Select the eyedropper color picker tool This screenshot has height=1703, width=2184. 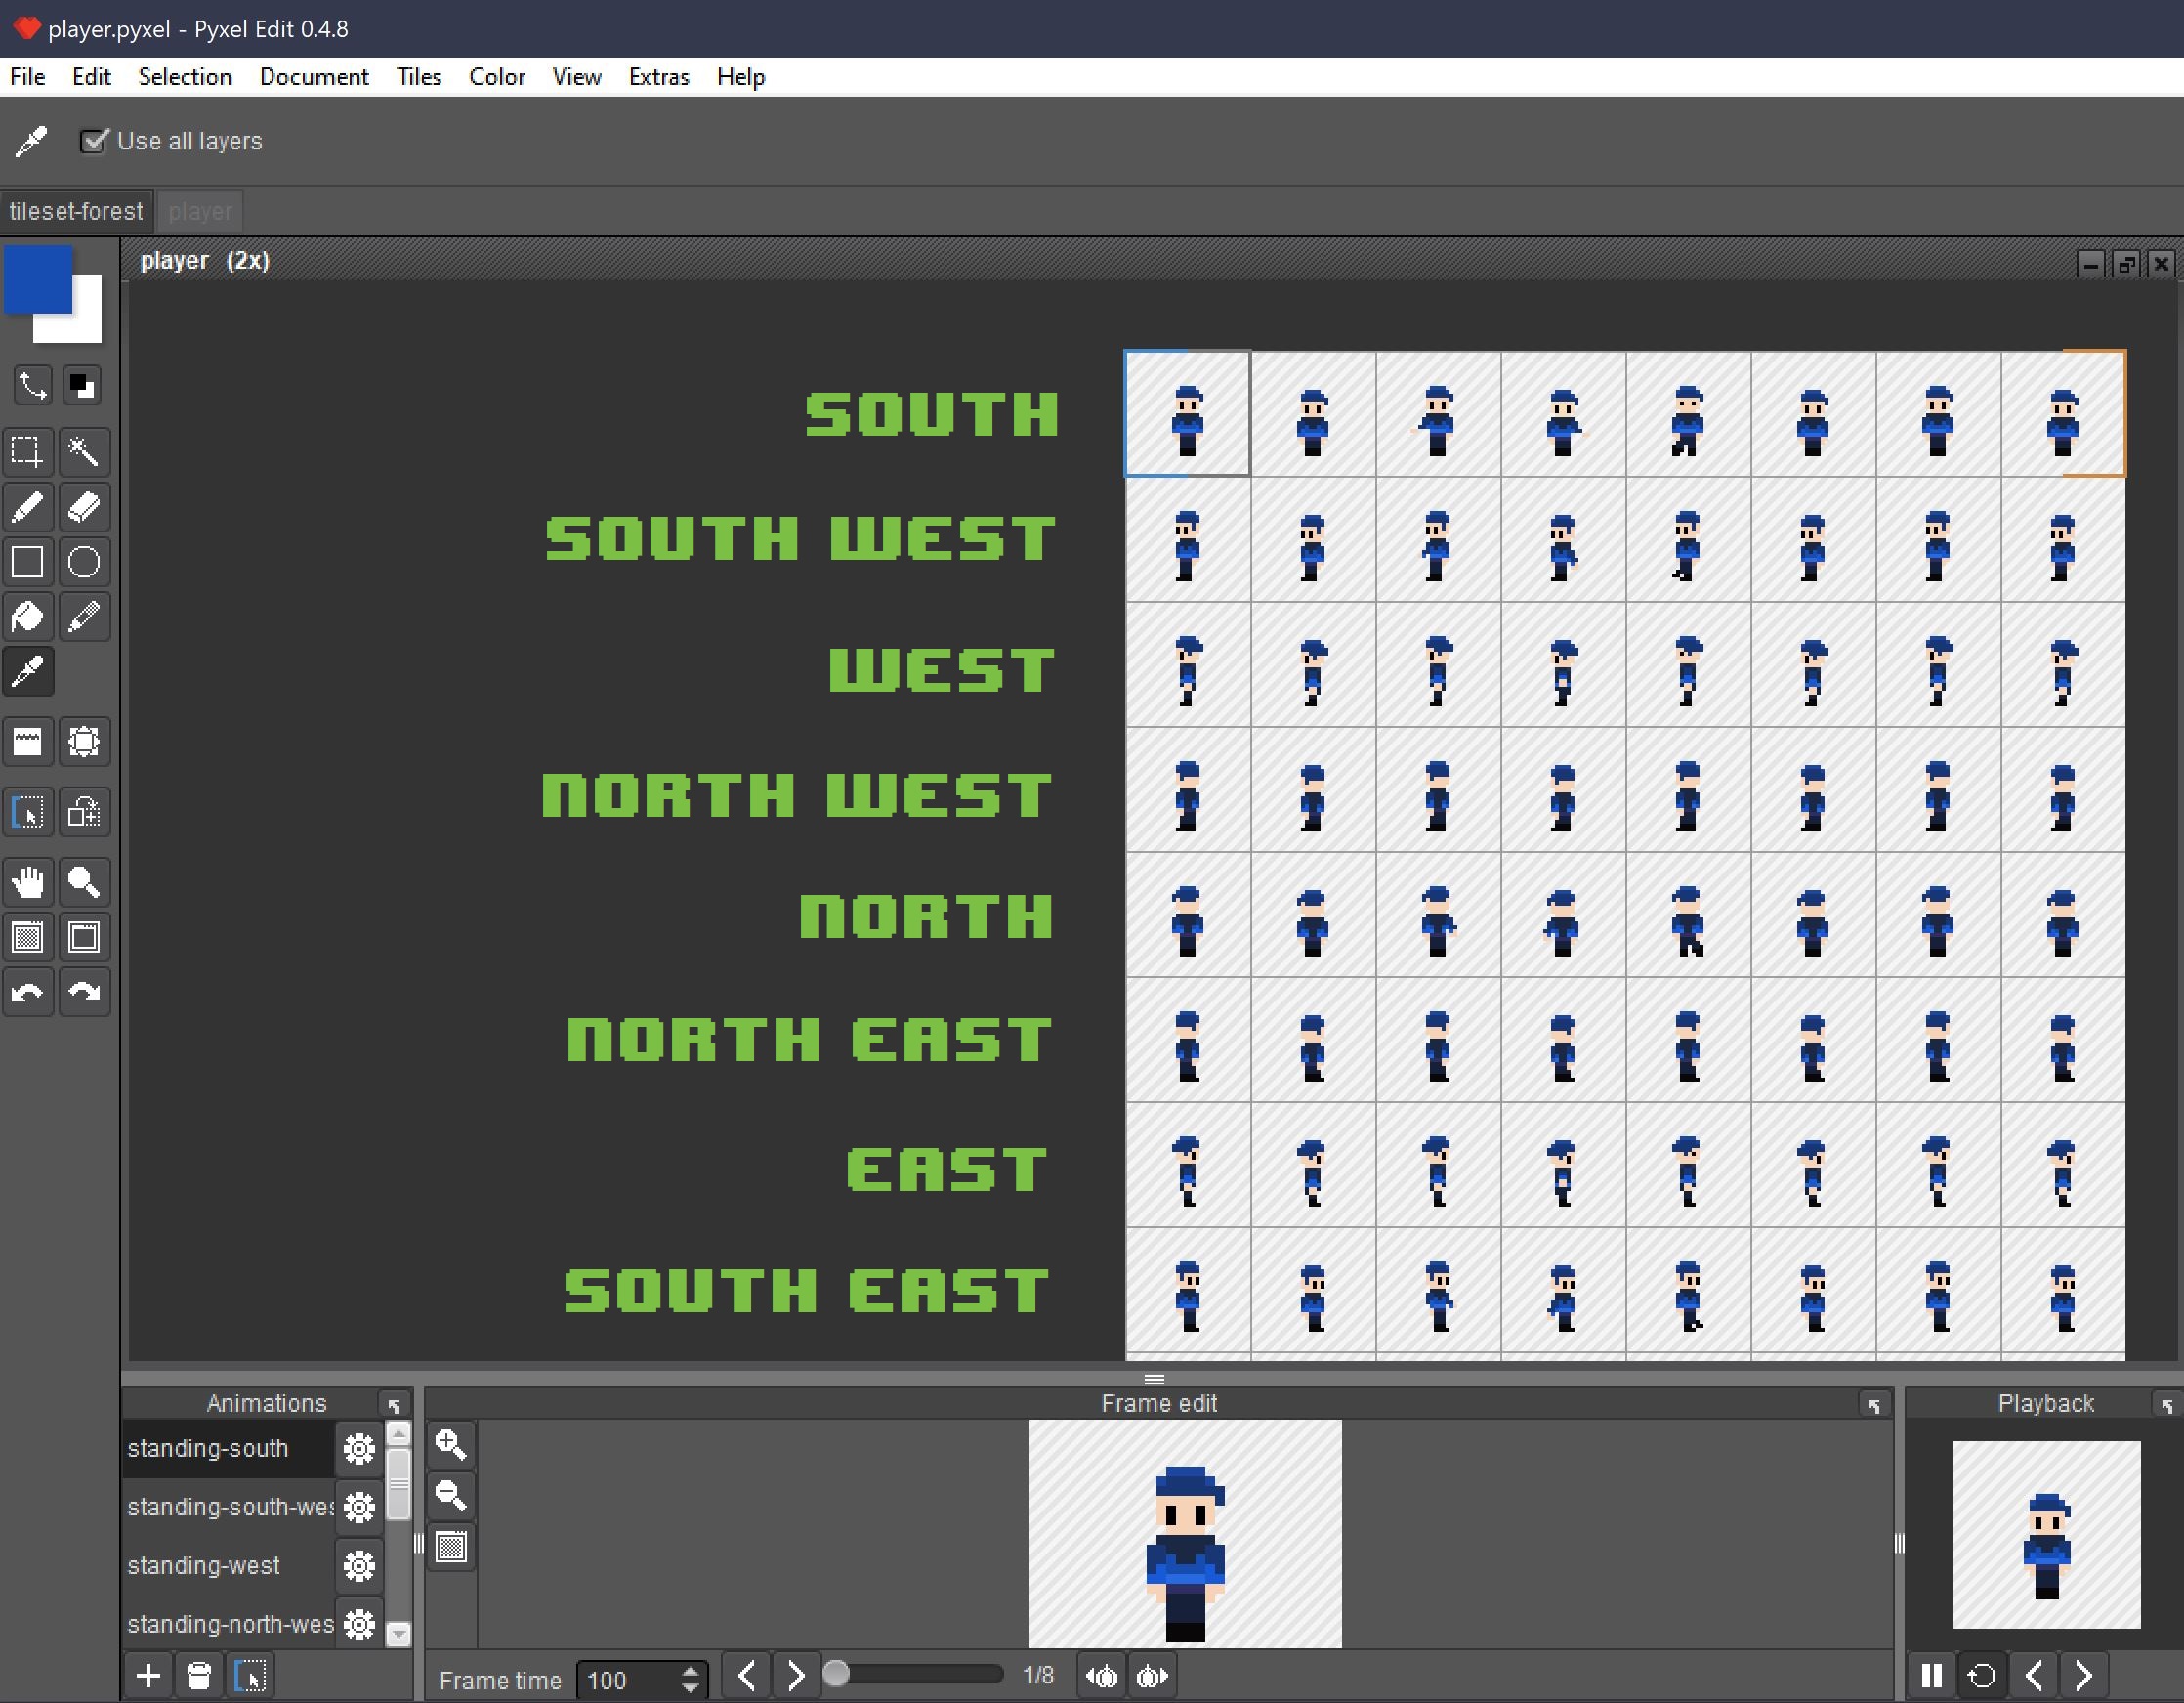point(28,672)
